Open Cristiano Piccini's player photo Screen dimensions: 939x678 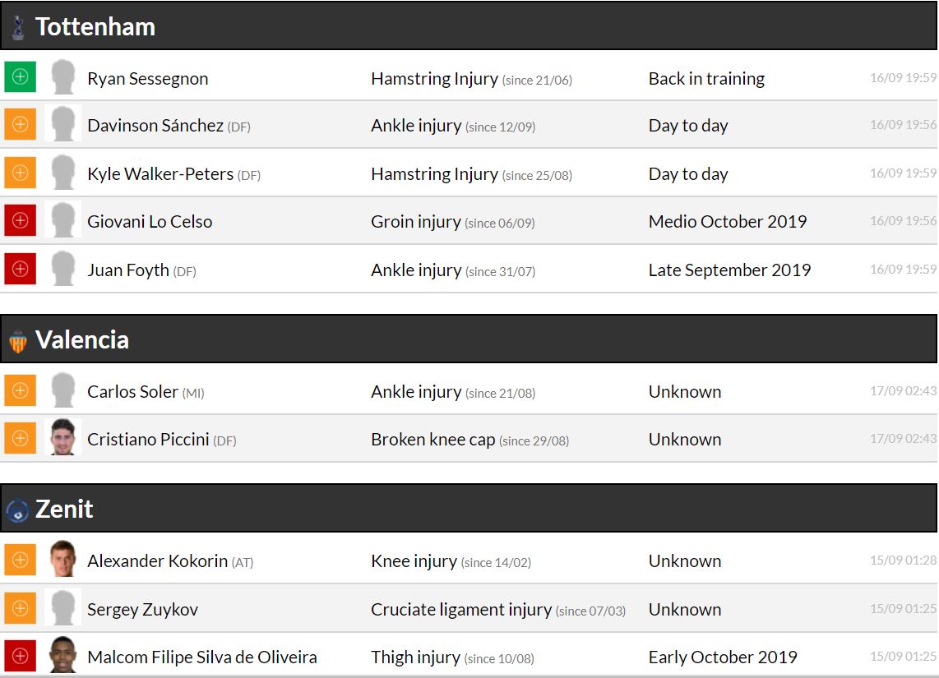(x=63, y=438)
